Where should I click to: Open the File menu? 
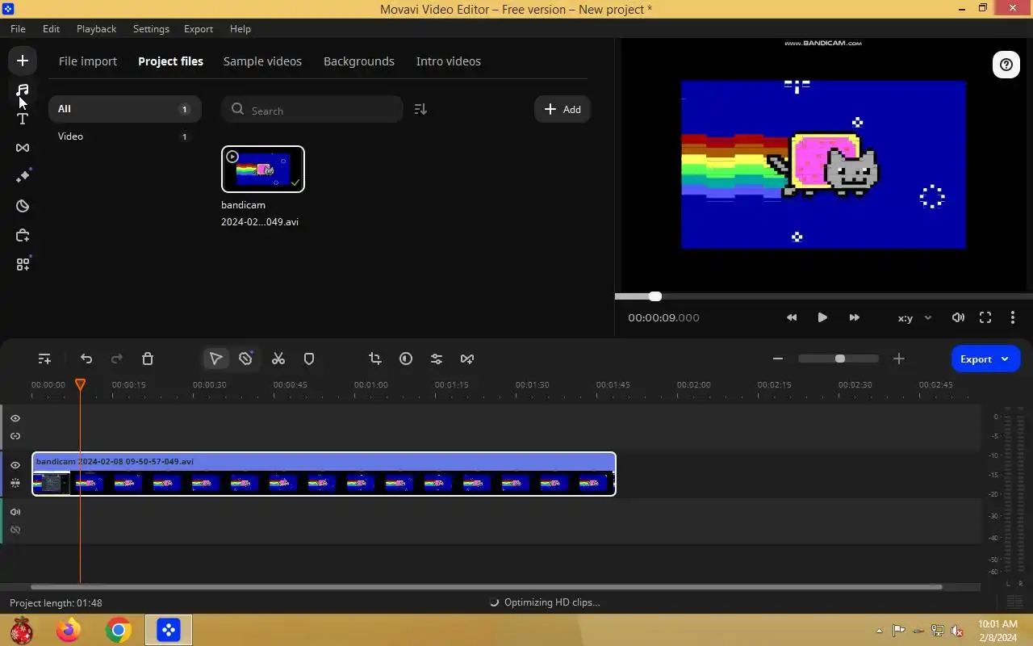(x=18, y=28)
